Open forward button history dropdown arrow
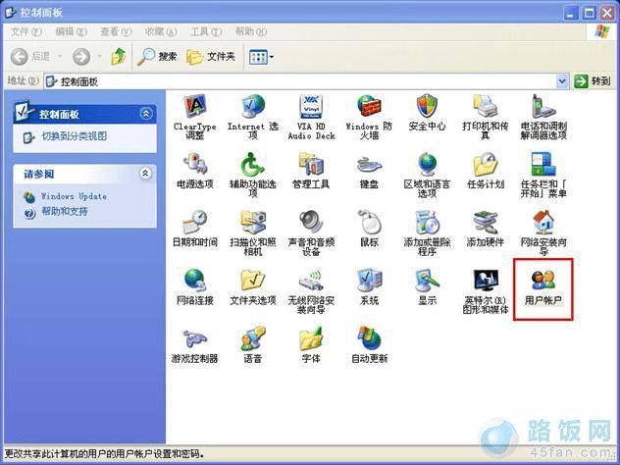The image size is (620, 465). 99,57
